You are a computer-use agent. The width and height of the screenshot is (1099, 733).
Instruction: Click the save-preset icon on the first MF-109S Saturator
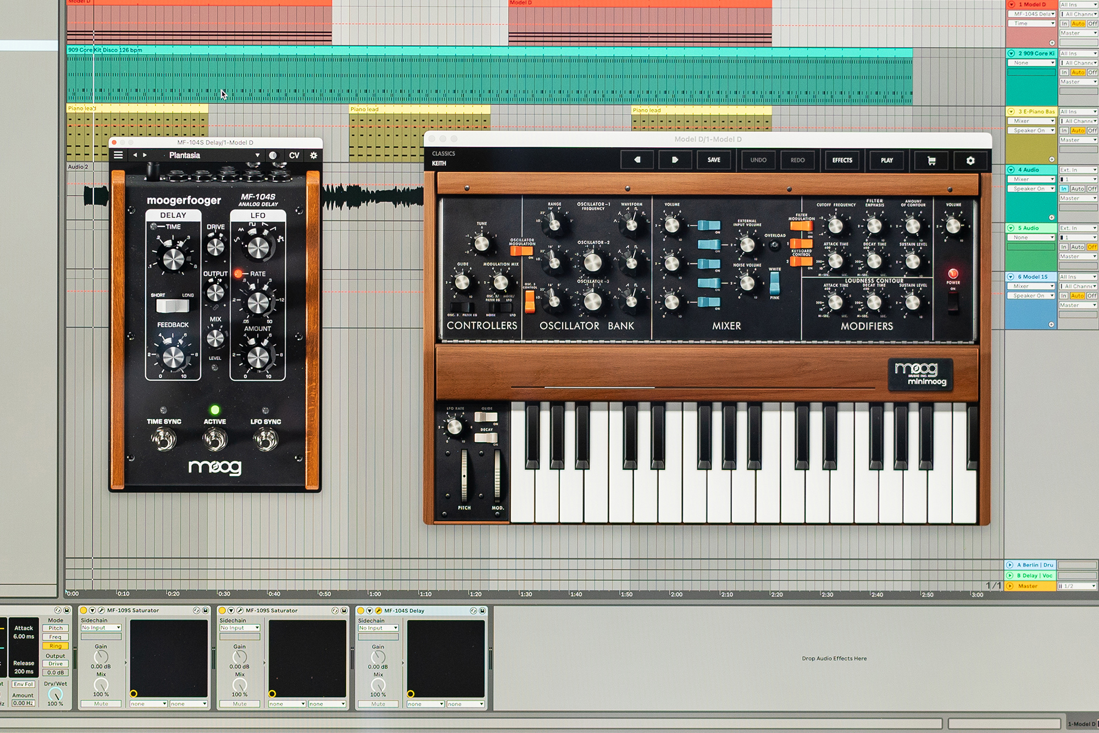coord(206,610)
